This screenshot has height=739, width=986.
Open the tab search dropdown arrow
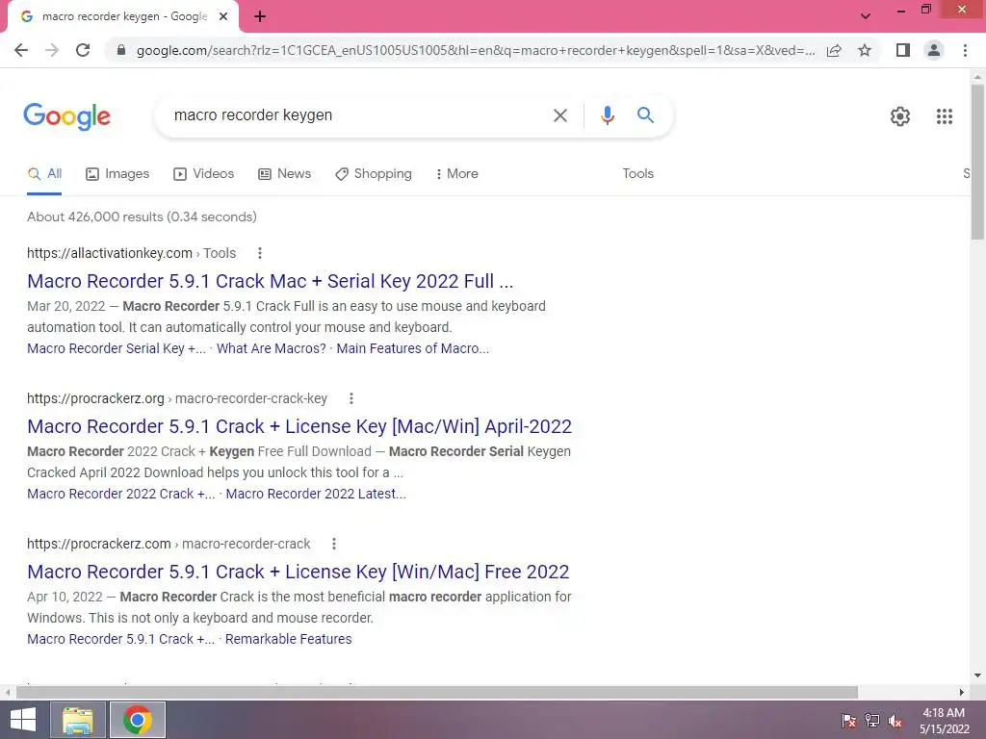[866, 16]
